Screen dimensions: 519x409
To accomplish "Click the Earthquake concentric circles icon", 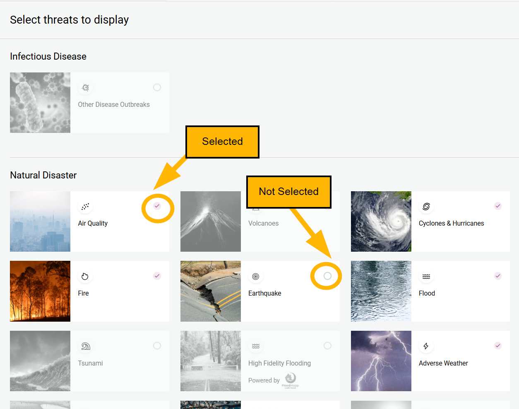I will pyautogui.click(x=256, y=277).
